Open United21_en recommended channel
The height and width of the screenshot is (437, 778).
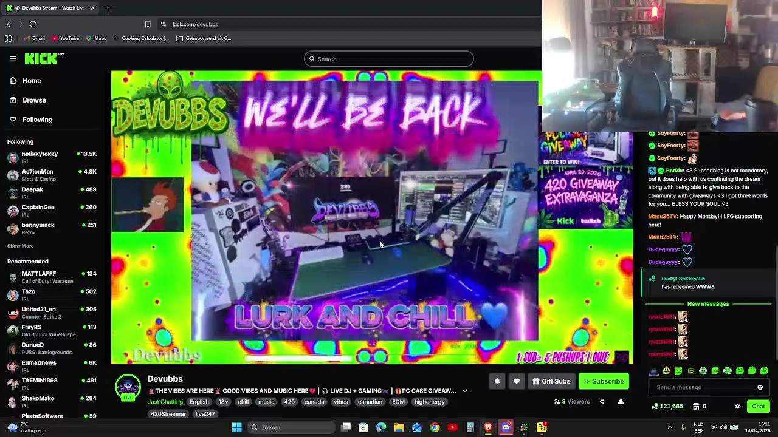tap(53, 313)
